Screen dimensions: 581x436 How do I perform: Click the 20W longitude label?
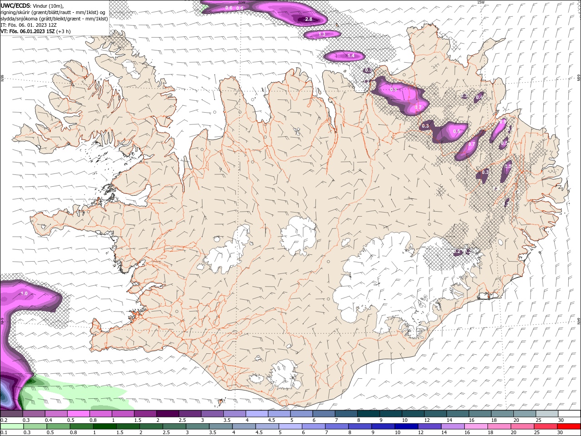241,2
